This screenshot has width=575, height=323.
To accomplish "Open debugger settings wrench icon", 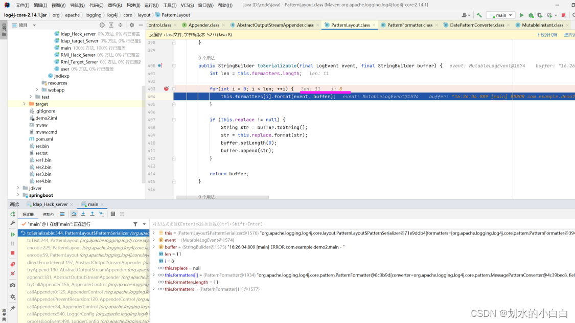I will [x=13, y=223].
